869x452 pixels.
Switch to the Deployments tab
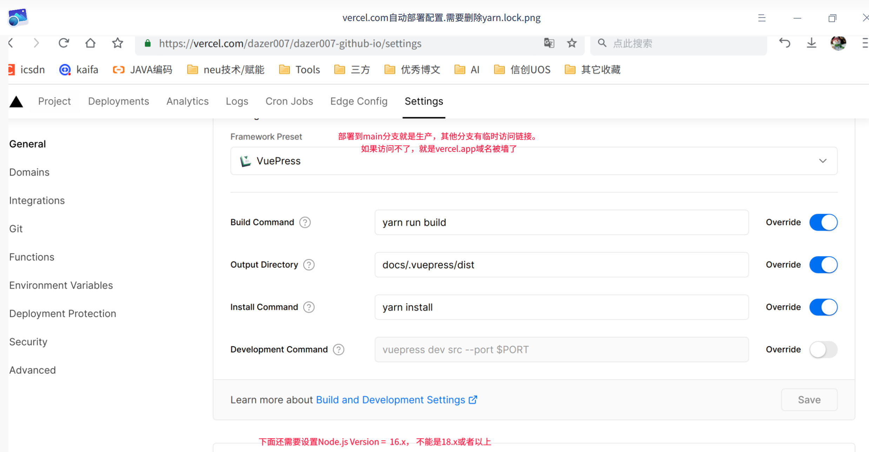[119, 101]
